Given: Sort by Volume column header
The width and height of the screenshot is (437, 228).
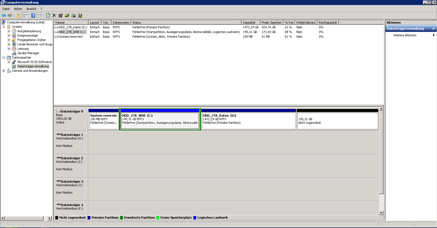Looking at the screenshot, I should (71, 23).
